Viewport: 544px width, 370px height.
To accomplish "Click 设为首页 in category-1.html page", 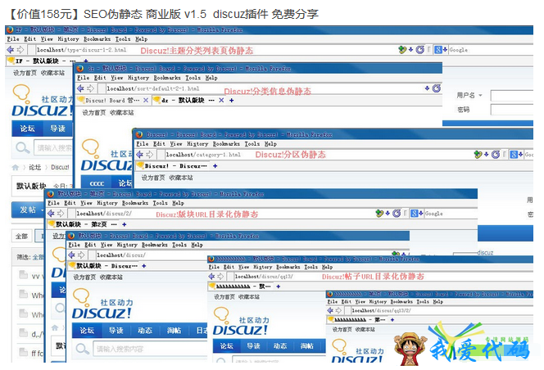I will click(x=153, y=178).
